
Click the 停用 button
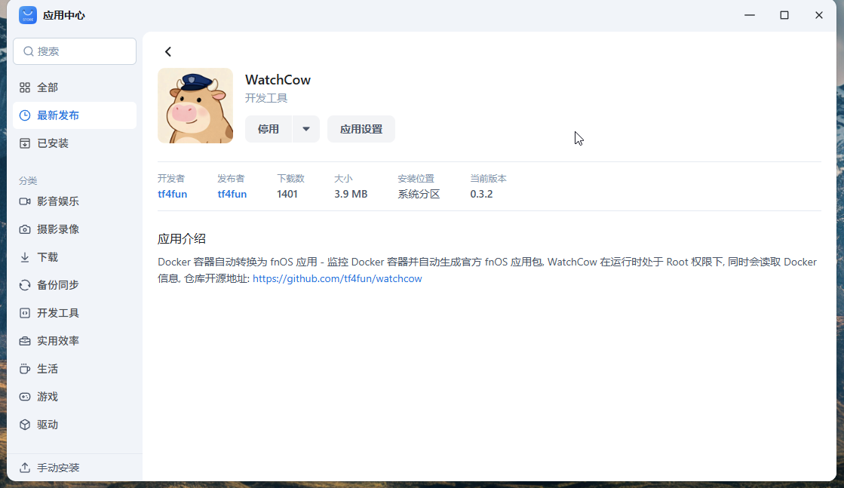268,129
